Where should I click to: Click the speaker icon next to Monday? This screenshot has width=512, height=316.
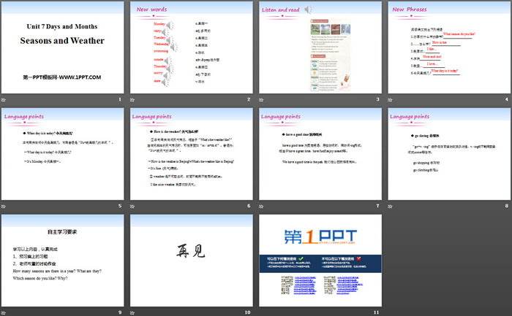(170, 25)
